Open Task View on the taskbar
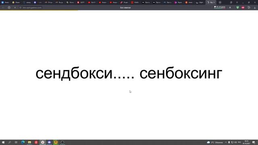Screen dimensions: 258x145 [x=16, y=142]
